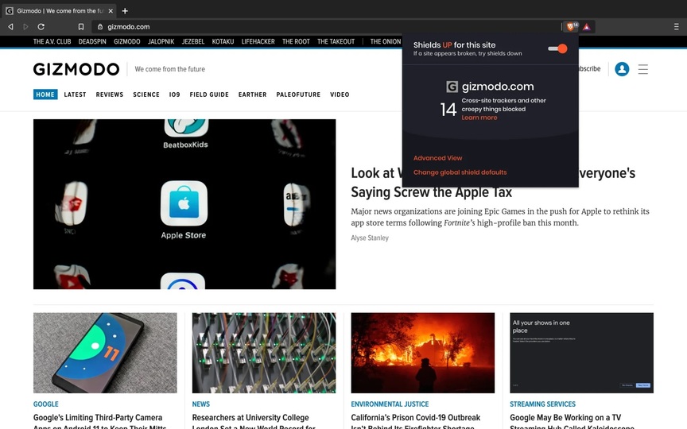Viewport: 687px width, 429px height.
Task: Open Google May Be Working article
Action: pos(572,422)
